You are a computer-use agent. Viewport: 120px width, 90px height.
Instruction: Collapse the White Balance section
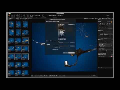[98, 48]
